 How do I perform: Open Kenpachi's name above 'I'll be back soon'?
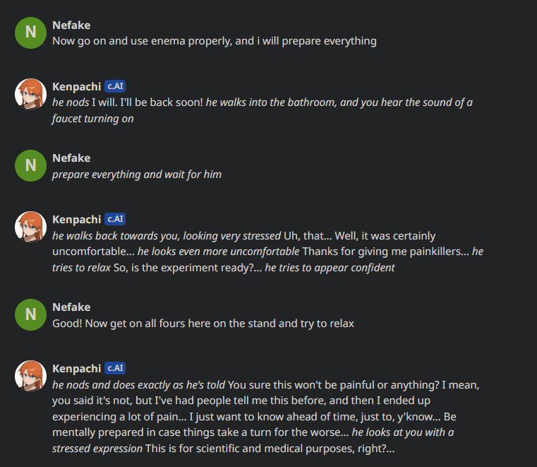coord(77,87)
